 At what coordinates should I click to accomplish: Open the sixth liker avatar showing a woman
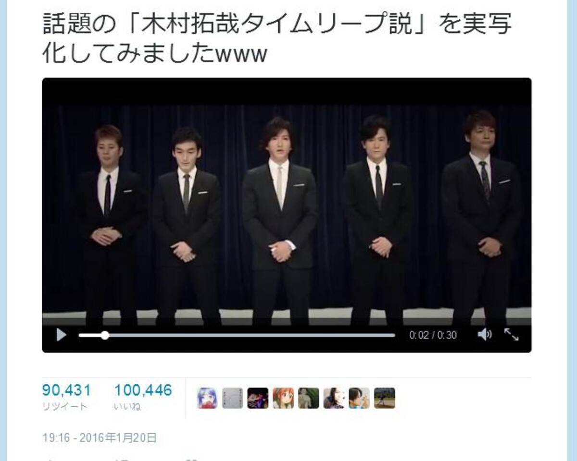[334, 398]
